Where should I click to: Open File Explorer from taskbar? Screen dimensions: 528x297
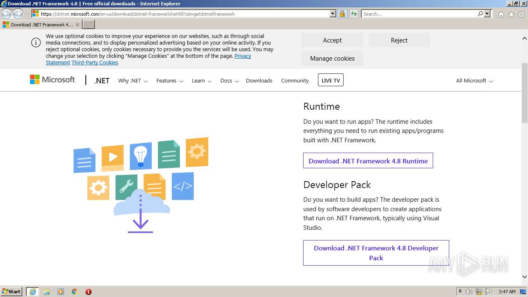(47, 292)
